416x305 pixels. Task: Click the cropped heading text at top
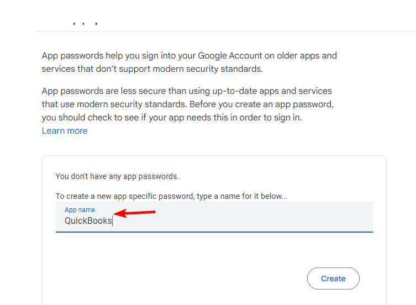pyautogui.click(x=86, y=24)
